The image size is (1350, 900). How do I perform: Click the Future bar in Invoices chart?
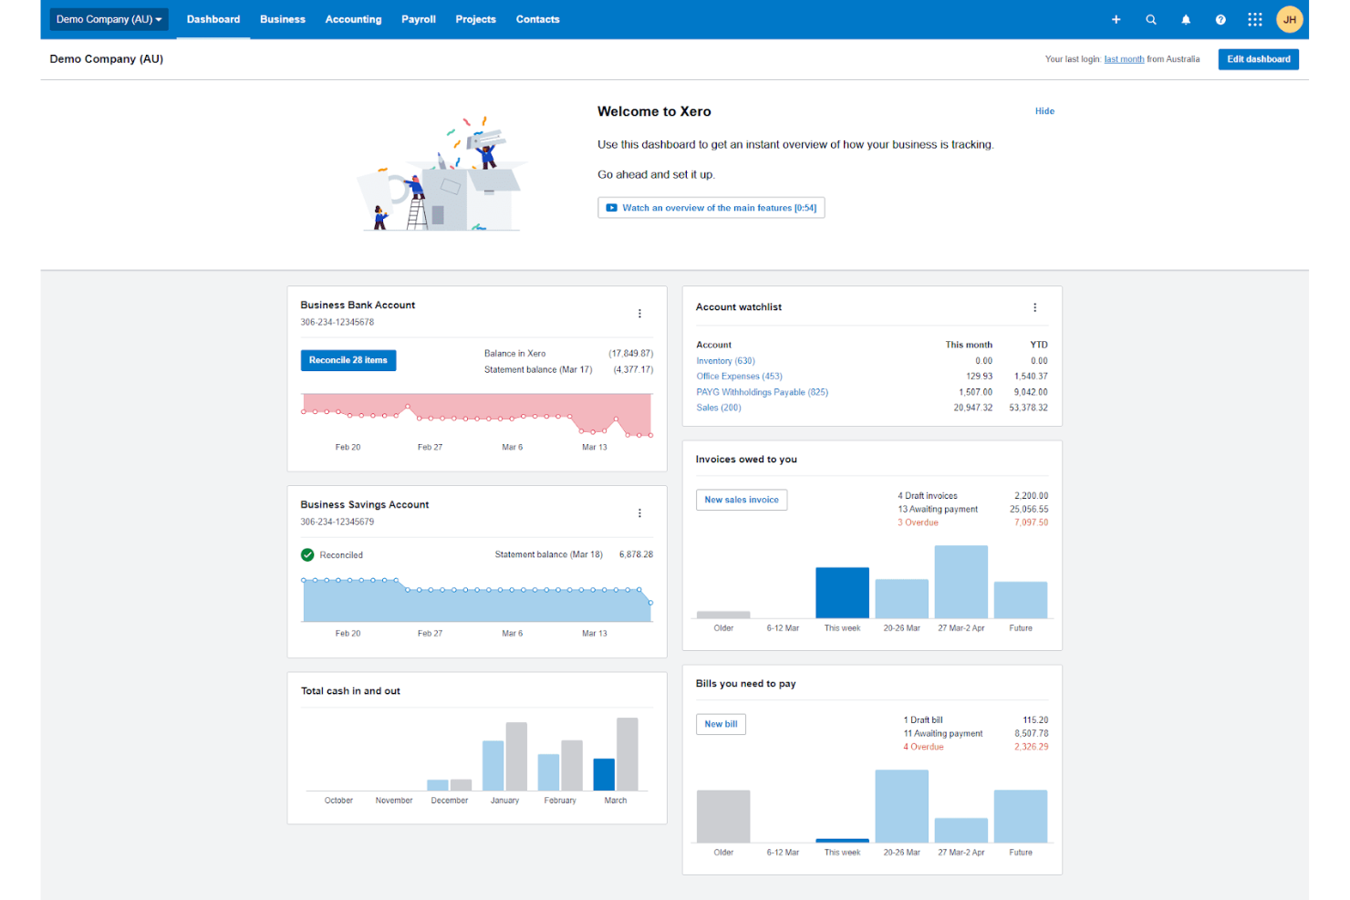coord(1021,600)
